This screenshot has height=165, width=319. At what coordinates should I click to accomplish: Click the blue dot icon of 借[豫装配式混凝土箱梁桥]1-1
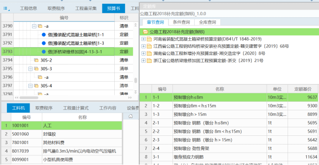[44, 35]
